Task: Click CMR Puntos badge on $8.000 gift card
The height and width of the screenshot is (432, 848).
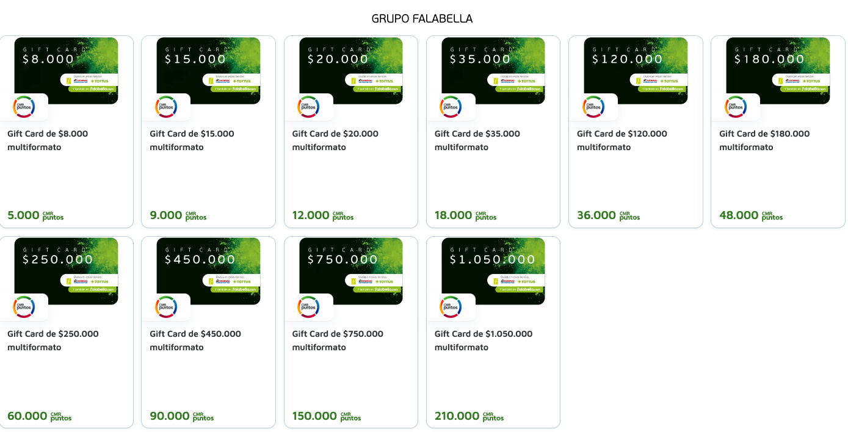Action: pyautogui.click(x=24, y=107)
